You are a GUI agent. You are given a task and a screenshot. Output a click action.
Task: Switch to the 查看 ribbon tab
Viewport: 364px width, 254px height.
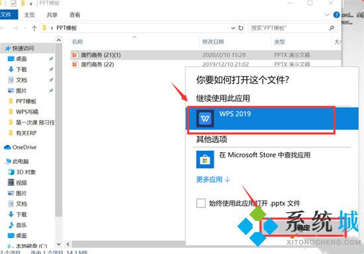(75, 15)
